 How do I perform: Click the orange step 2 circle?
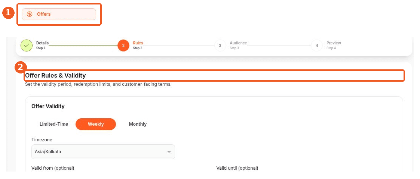pos(123,45)
